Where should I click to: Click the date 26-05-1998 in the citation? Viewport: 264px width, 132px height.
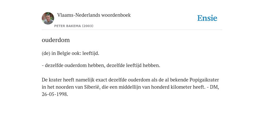click(x=54, y=94)
